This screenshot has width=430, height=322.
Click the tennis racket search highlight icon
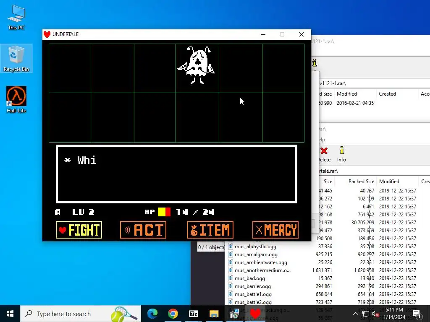123,314
